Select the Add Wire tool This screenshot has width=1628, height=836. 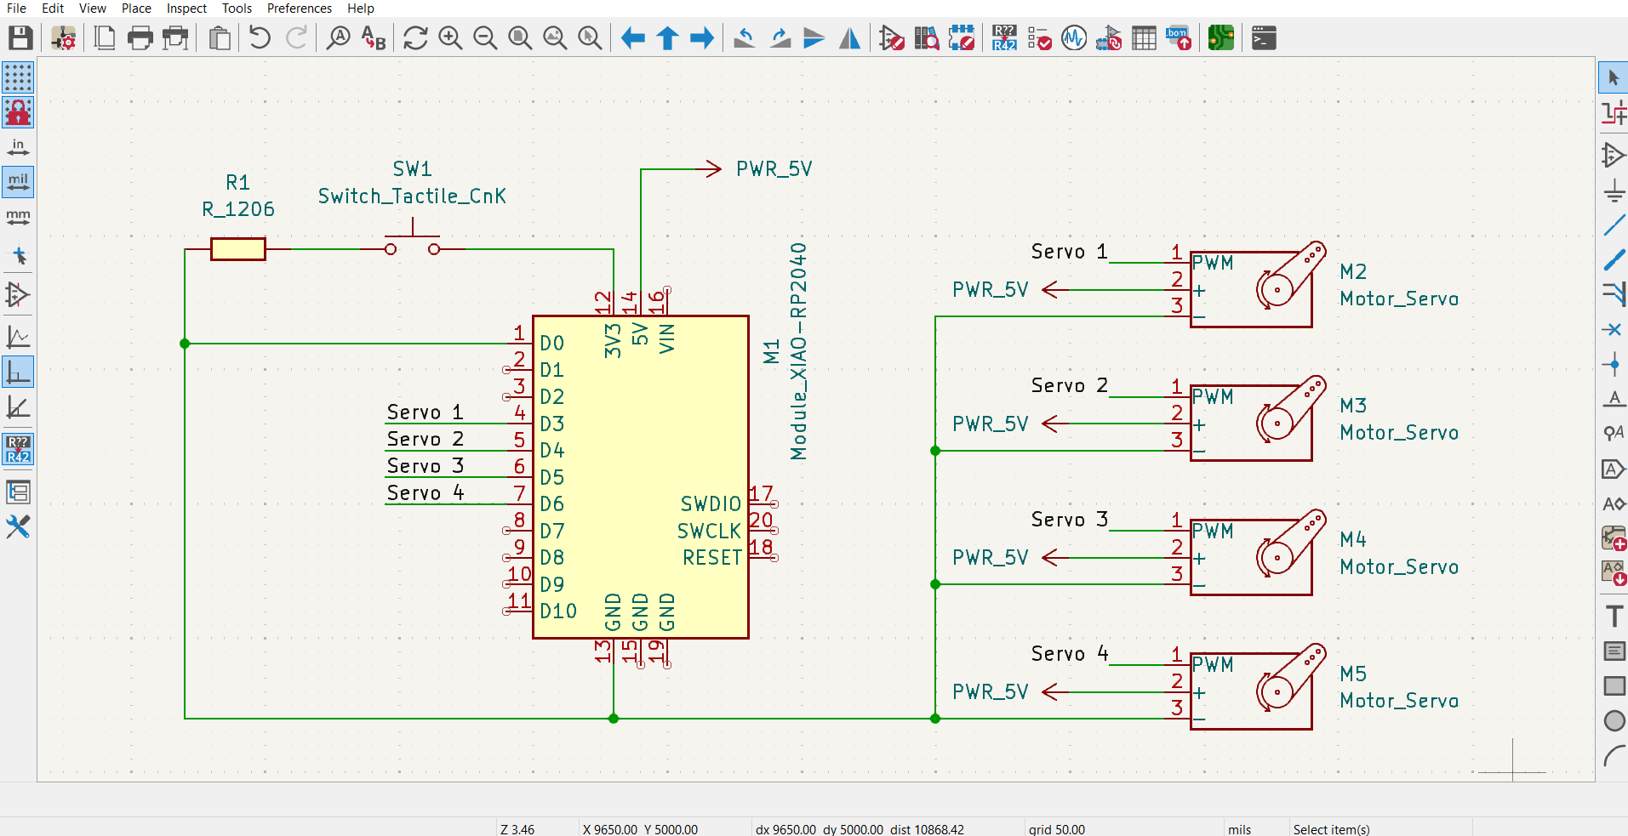pos(1614,225)
